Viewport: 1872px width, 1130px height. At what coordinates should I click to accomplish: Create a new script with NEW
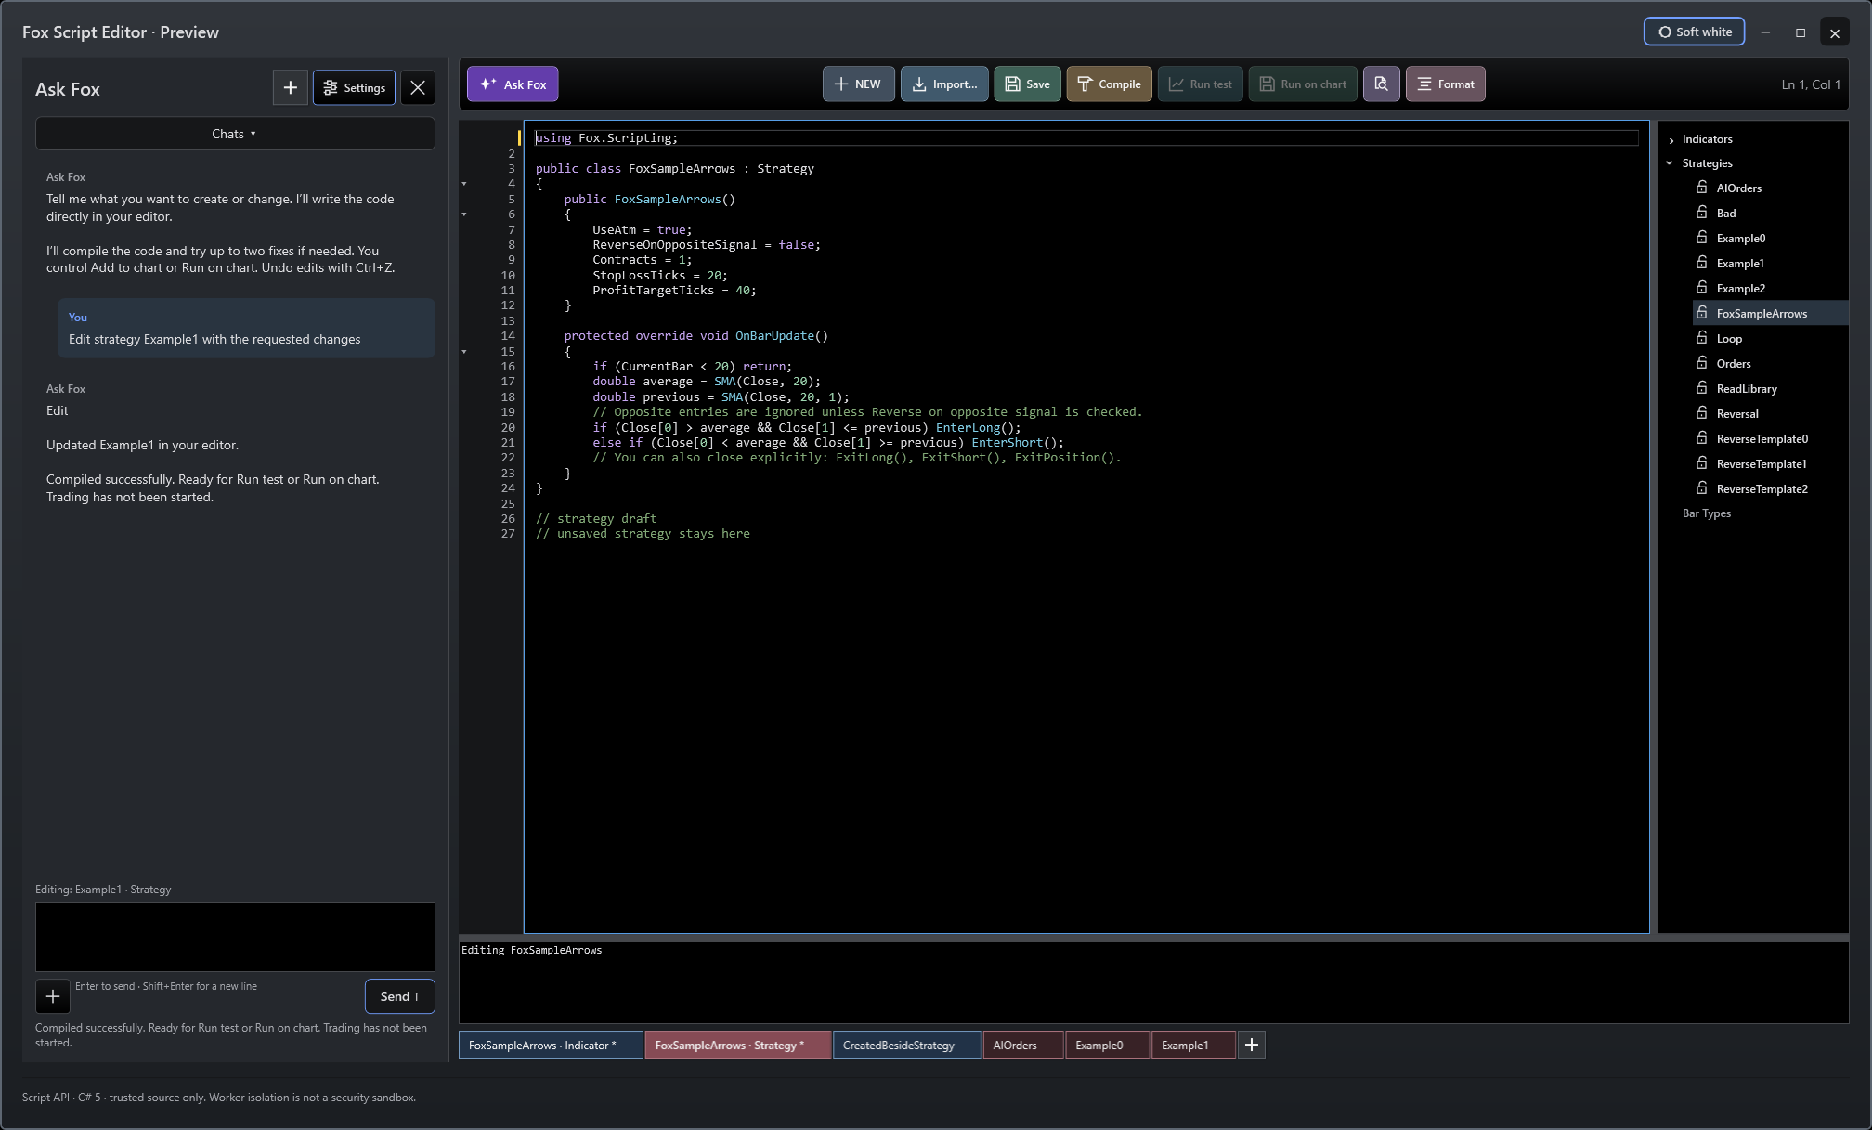tap(858, 84)
